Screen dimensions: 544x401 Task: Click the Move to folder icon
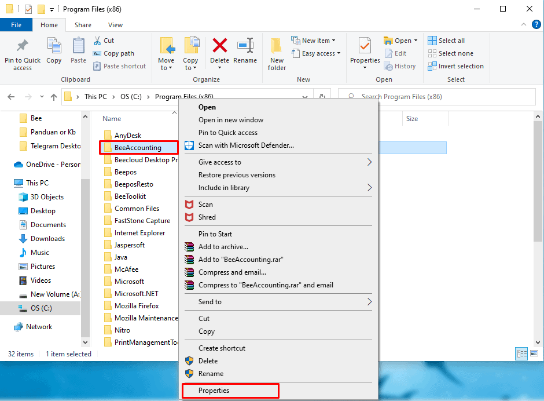[167, 46]
